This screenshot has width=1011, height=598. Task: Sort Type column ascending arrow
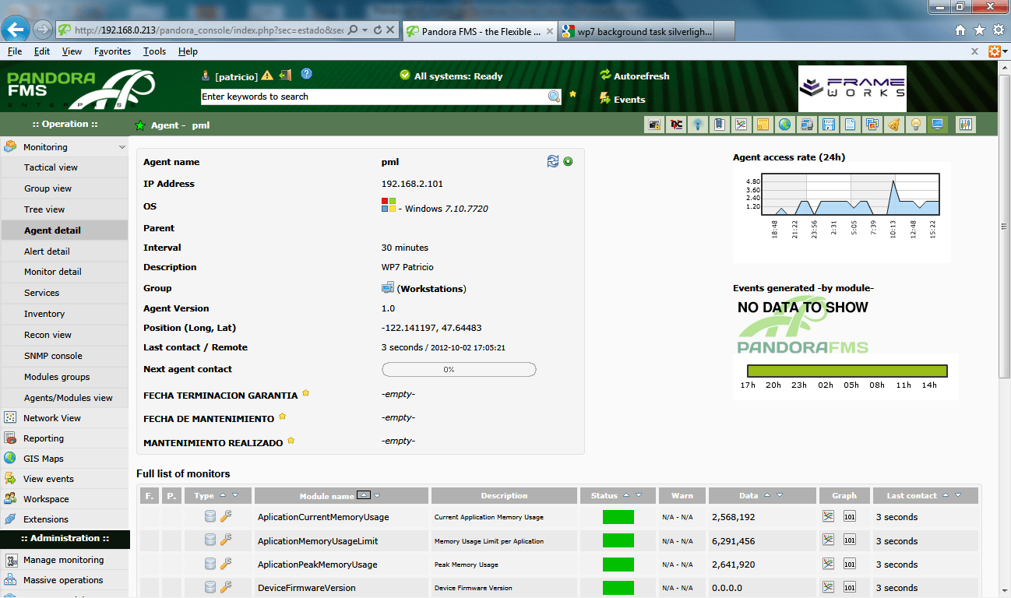223,495
